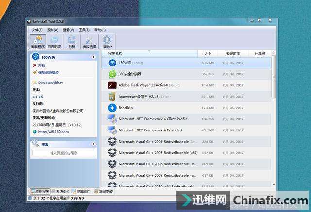This screenshot has width=311, height=212.
Task: Click the 367 MB size cell
Action: [207, 74]
